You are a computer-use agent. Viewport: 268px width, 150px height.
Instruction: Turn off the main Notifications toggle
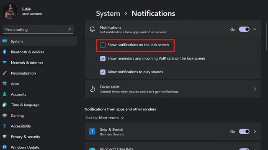point(244,29)
